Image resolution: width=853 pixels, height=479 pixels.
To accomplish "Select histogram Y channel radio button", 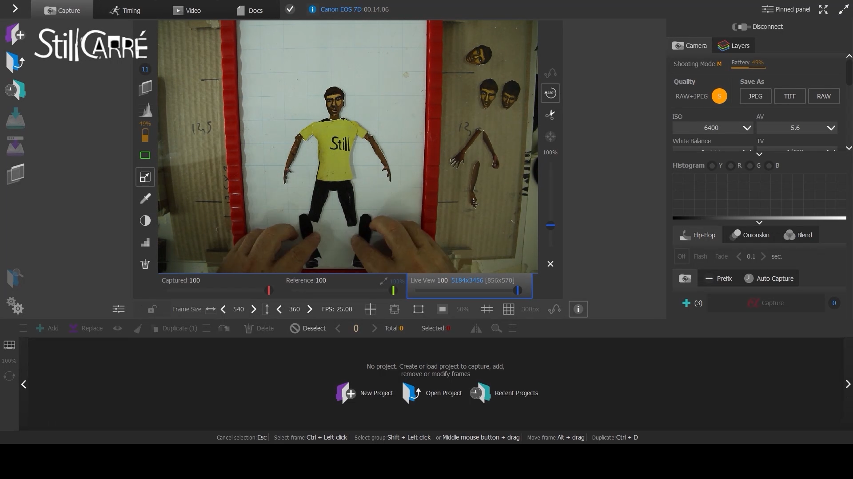I will click(712, 166).
